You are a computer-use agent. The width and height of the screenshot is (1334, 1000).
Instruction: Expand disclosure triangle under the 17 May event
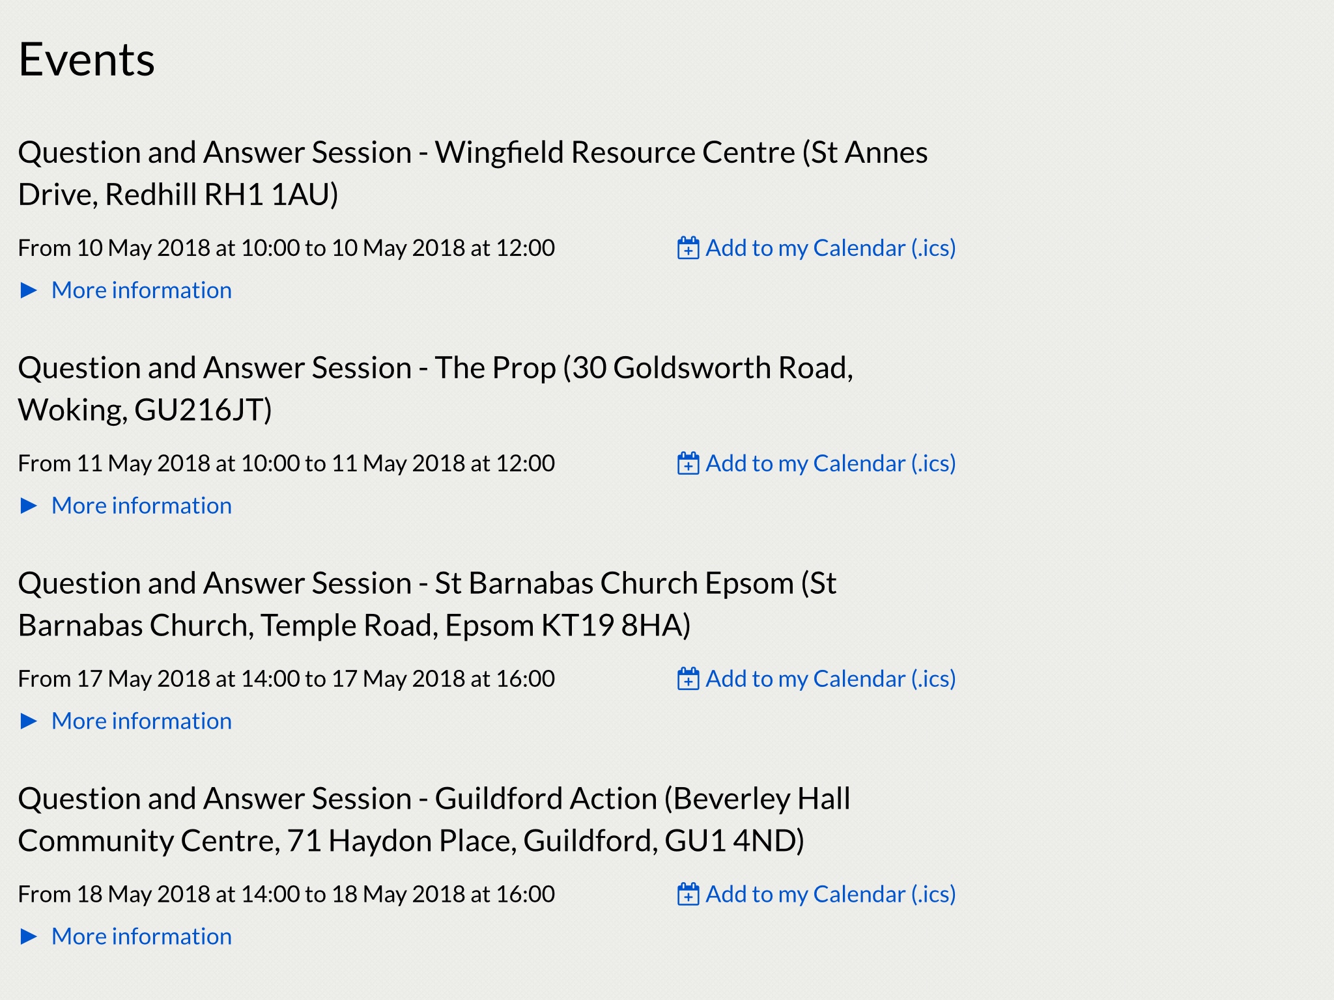(x=29, y=721)
